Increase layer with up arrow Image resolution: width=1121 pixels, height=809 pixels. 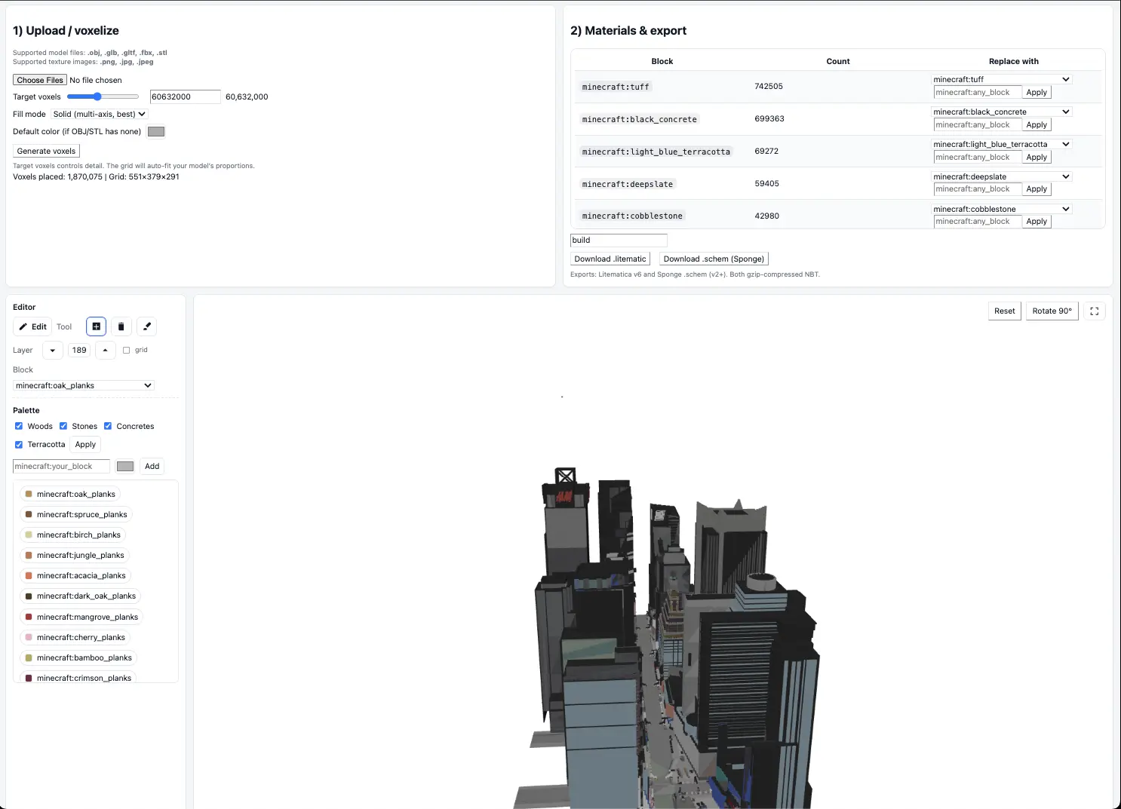(x=105, y=351)
